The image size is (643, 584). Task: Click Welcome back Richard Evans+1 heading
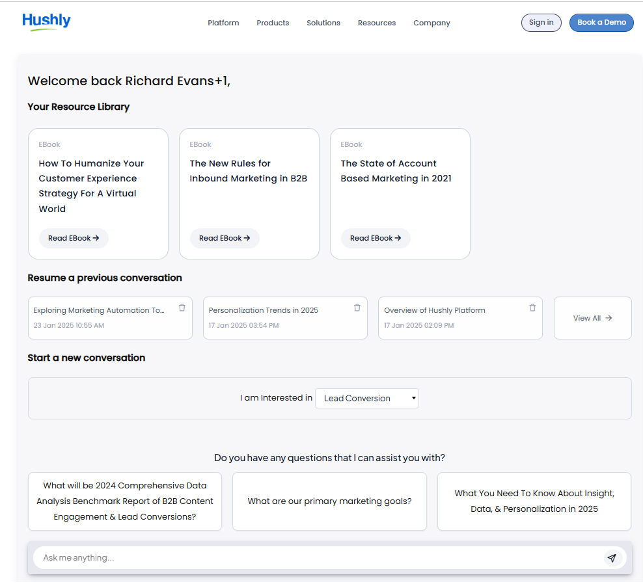[x=129, y=81]
